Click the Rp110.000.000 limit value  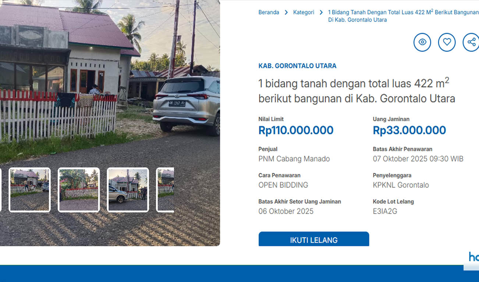(296, 130)
